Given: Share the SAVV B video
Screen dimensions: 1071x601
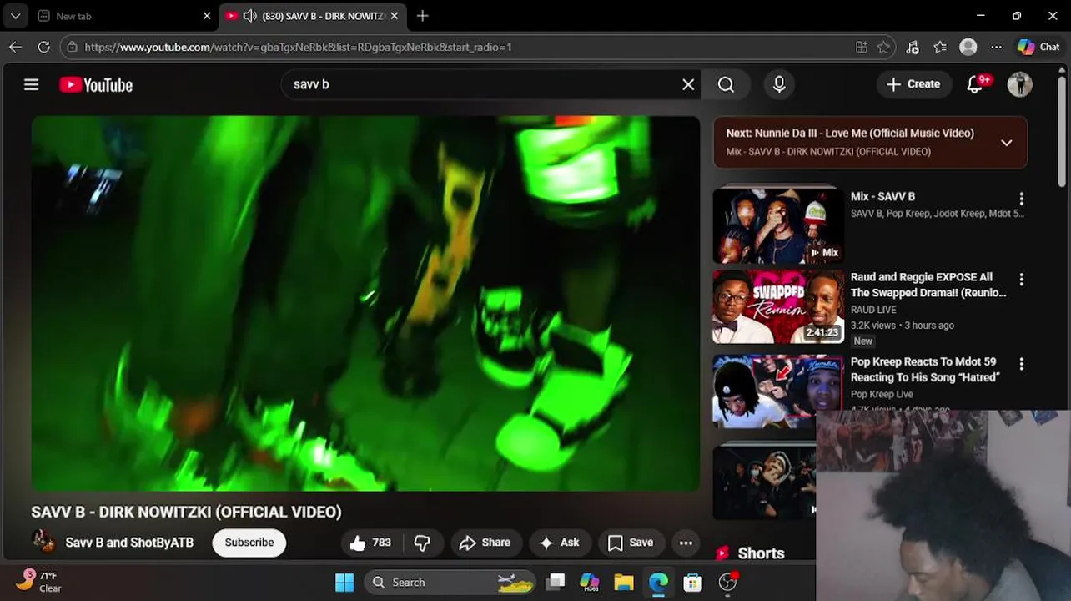Looking at the screenshot, I should pyautogui.click(x=485, y=543).
